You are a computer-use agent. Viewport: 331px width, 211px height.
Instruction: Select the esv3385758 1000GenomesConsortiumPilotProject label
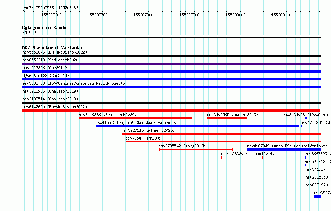[74, 83]
